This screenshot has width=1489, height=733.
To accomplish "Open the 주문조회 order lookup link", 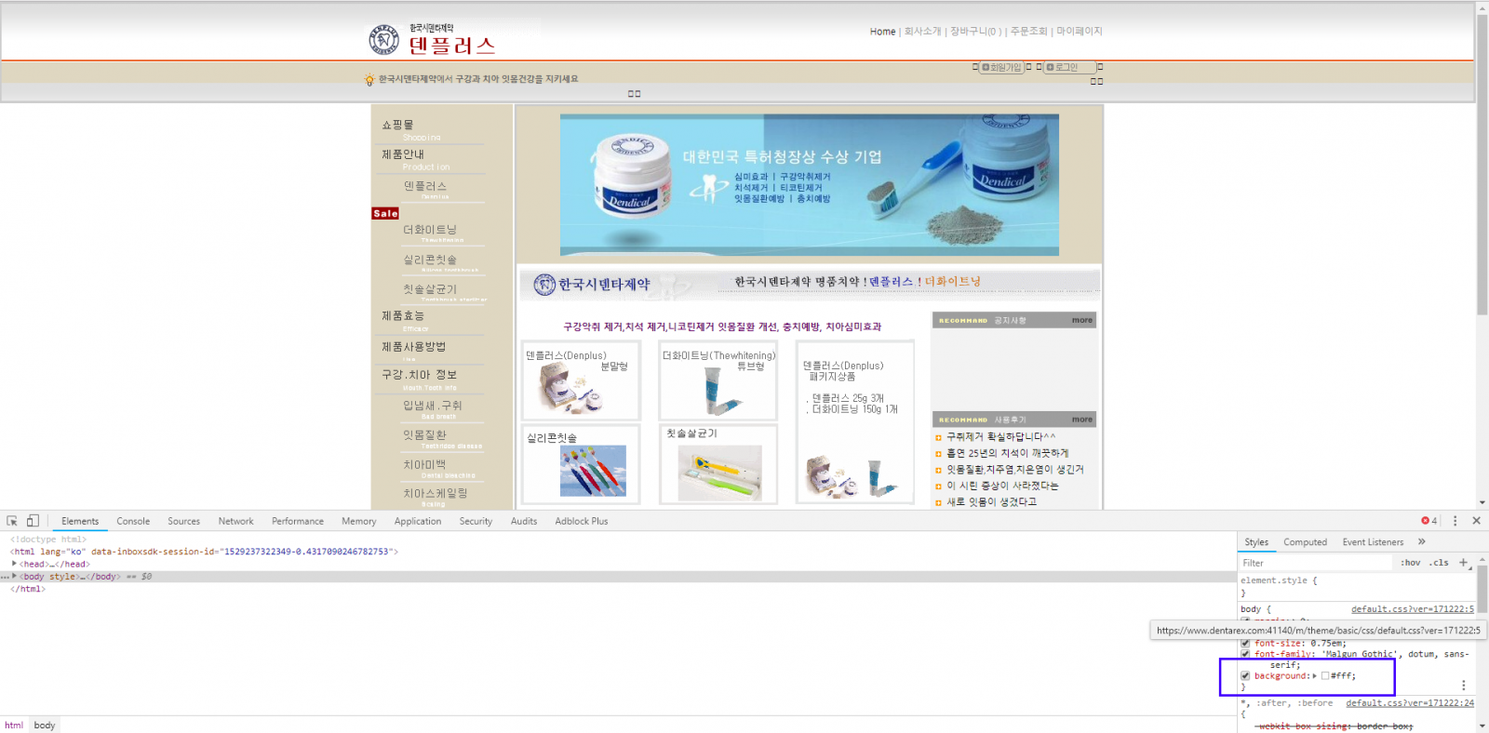I will pyautogui.click(x=1028, y=32).
